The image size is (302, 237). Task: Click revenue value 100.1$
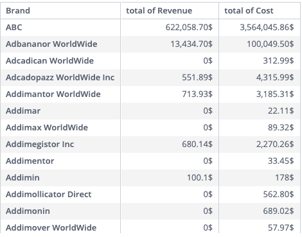200,177
